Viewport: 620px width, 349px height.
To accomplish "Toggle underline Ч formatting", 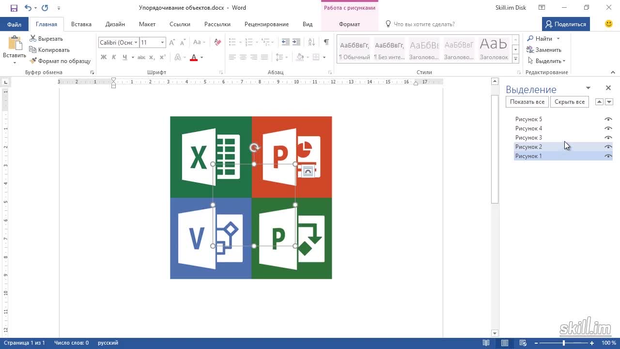I will tap(125, 57).
